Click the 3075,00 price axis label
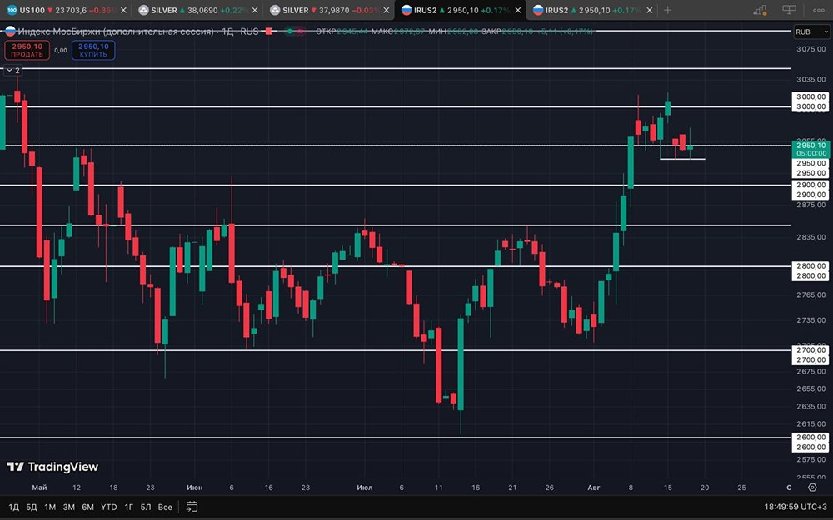Image resolution: width=833 pixels, height=520 pixels. pyautogui.click(x=811, y=49)
